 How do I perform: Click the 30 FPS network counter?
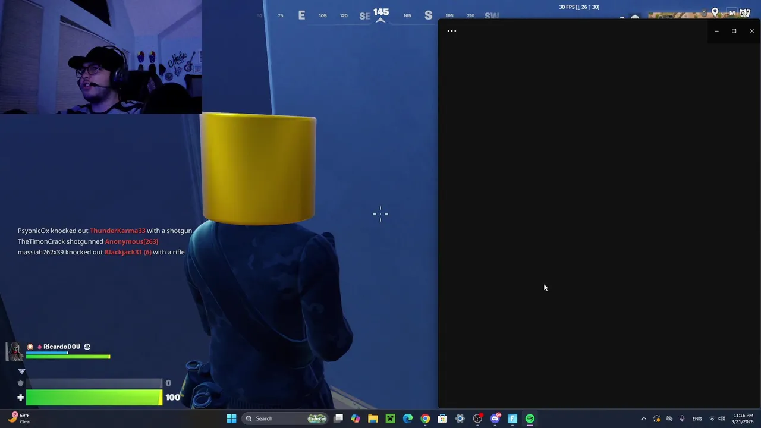click(x=579, y=7)
